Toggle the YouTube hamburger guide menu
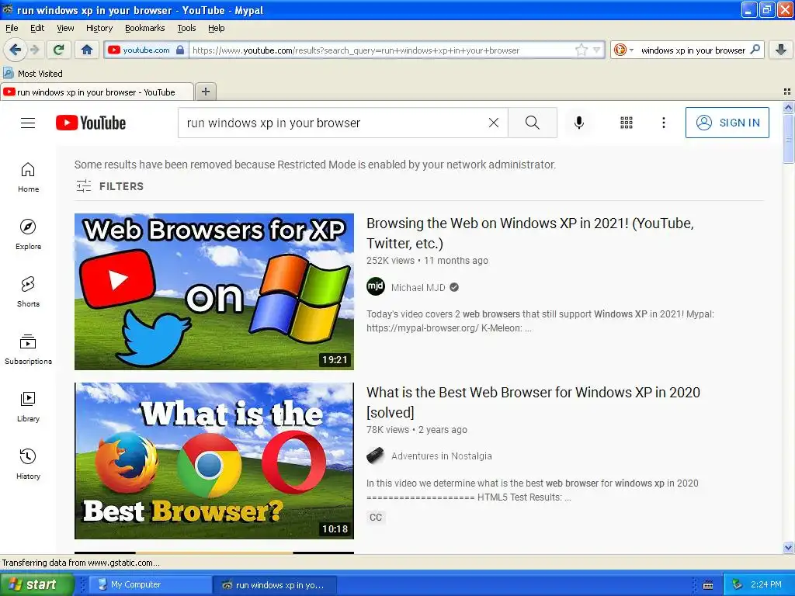The width and height of the screenshot is (795, 596). [x=28, y=123]
